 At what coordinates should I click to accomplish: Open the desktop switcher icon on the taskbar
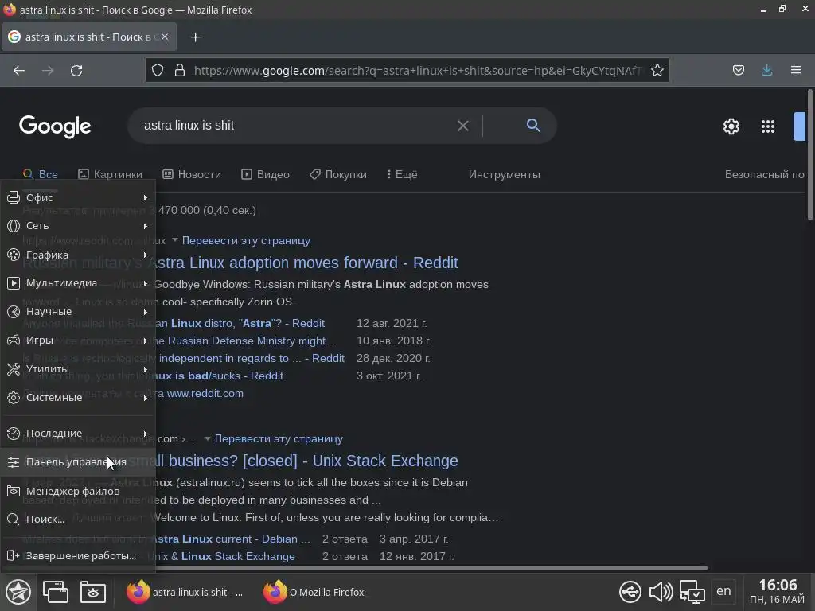point(56,592)
